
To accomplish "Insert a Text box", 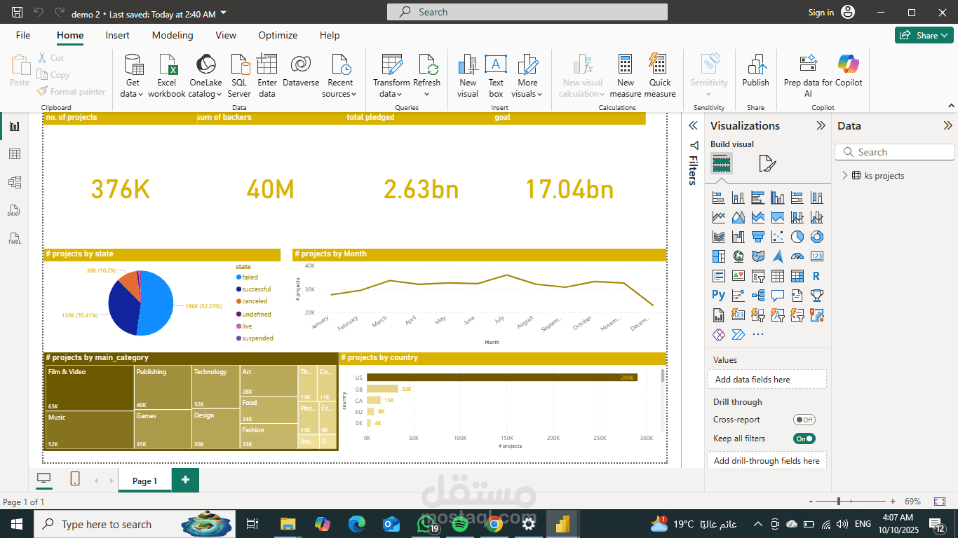I will point(496,76).
